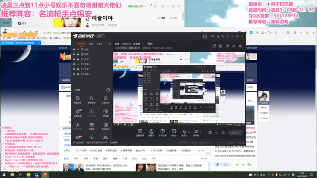
Task: Open the orange streaming app on the taskbar
Action: coord(45,175)
